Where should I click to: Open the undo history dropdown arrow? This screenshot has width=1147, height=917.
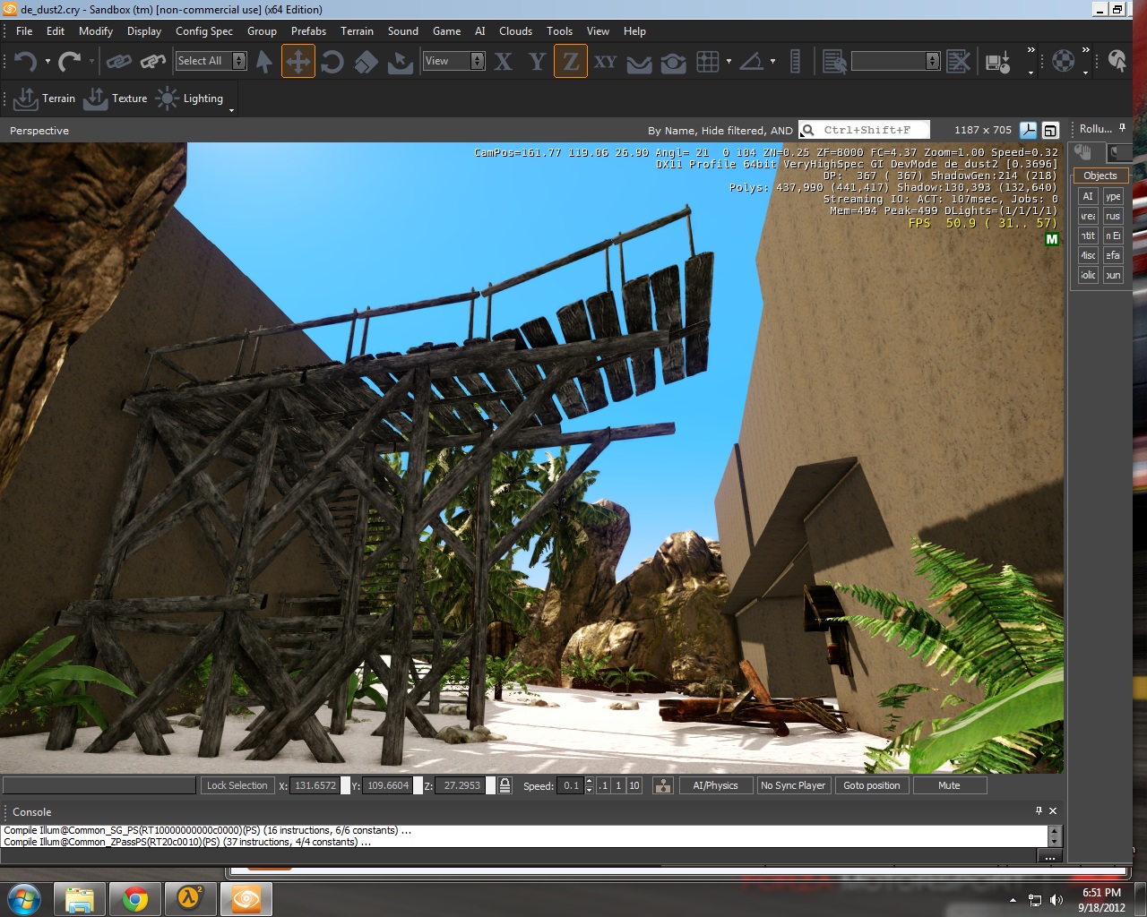47,62
